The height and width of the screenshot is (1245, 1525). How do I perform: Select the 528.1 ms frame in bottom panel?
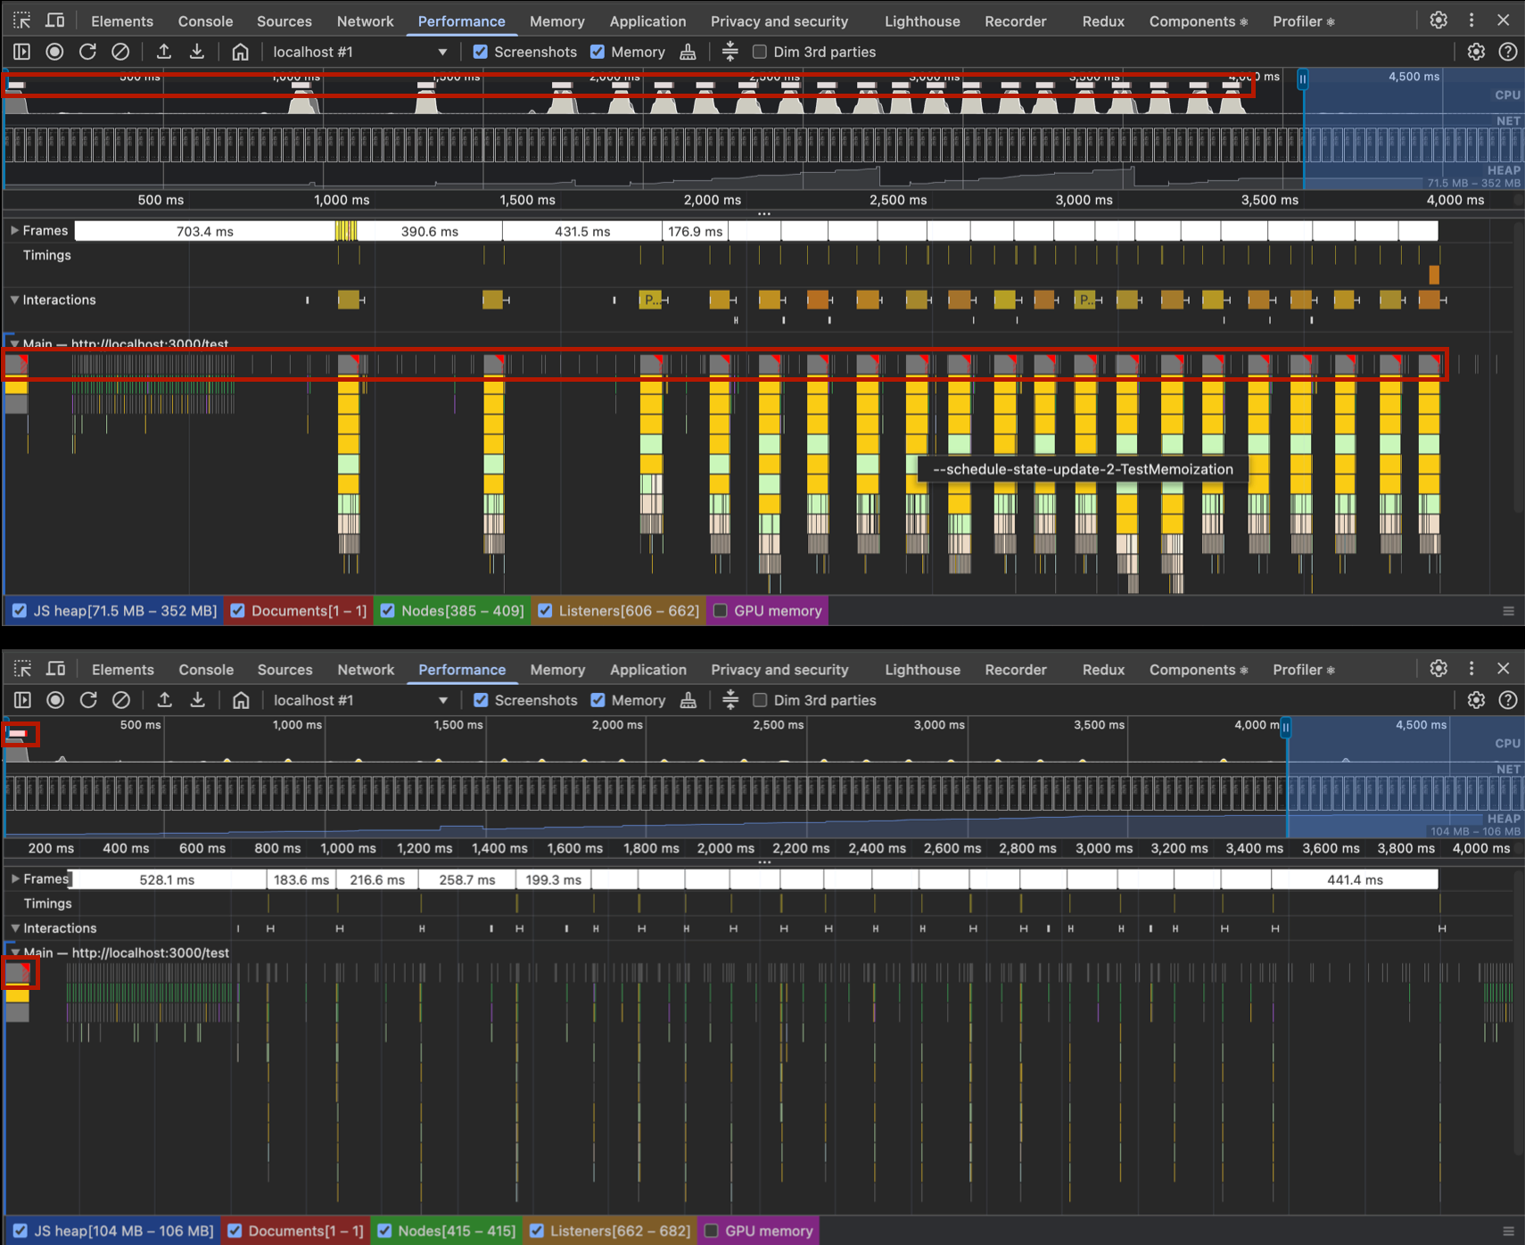pos(167,879)
